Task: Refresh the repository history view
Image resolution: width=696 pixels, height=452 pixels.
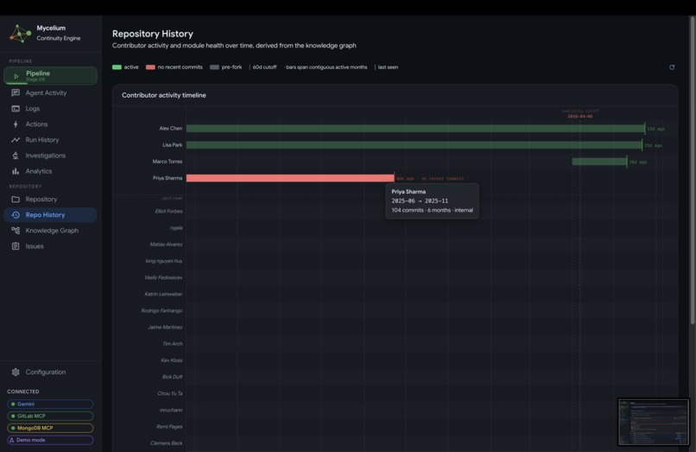Action: coord(672,67)
